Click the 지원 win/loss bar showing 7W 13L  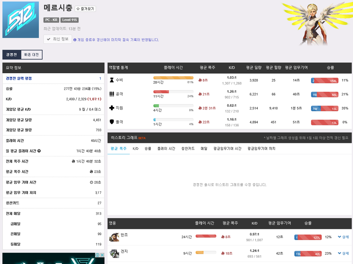325,109
